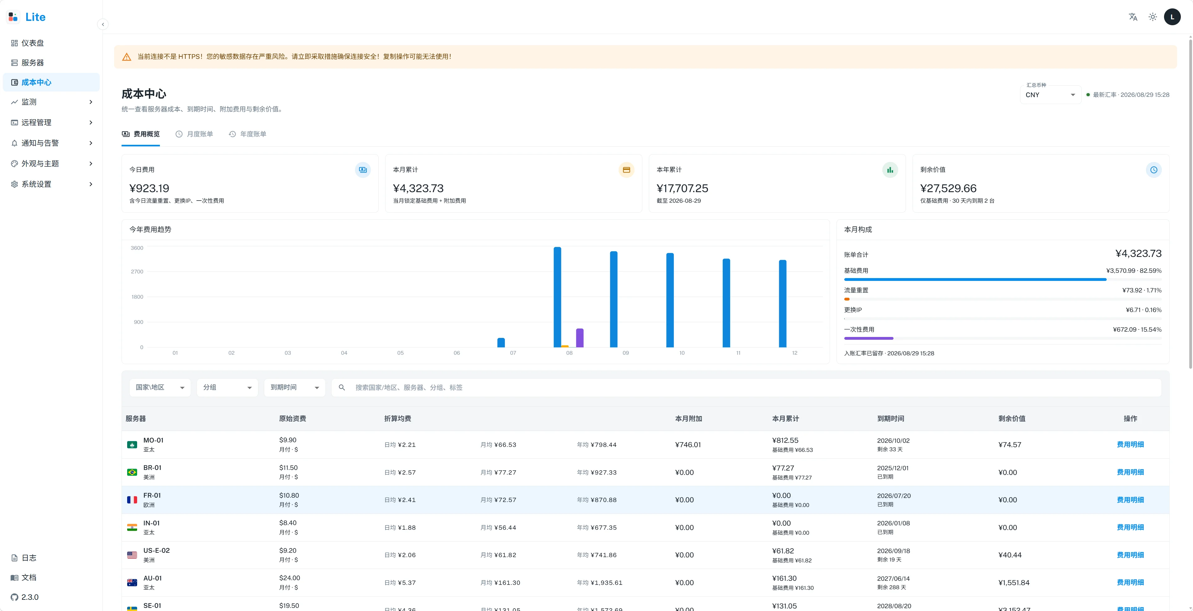The width and height of the screenshot is (1193, 611).
Task: Open 费用明细 for the MO-01 server
Action: 1130,444
